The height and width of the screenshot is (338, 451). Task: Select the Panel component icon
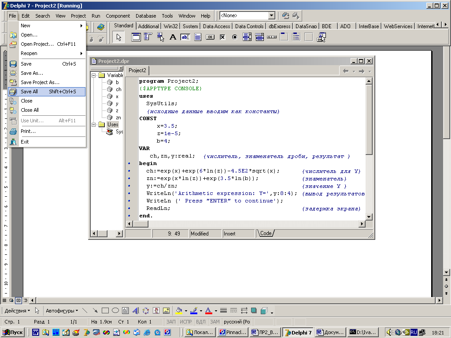pos(309,37)
